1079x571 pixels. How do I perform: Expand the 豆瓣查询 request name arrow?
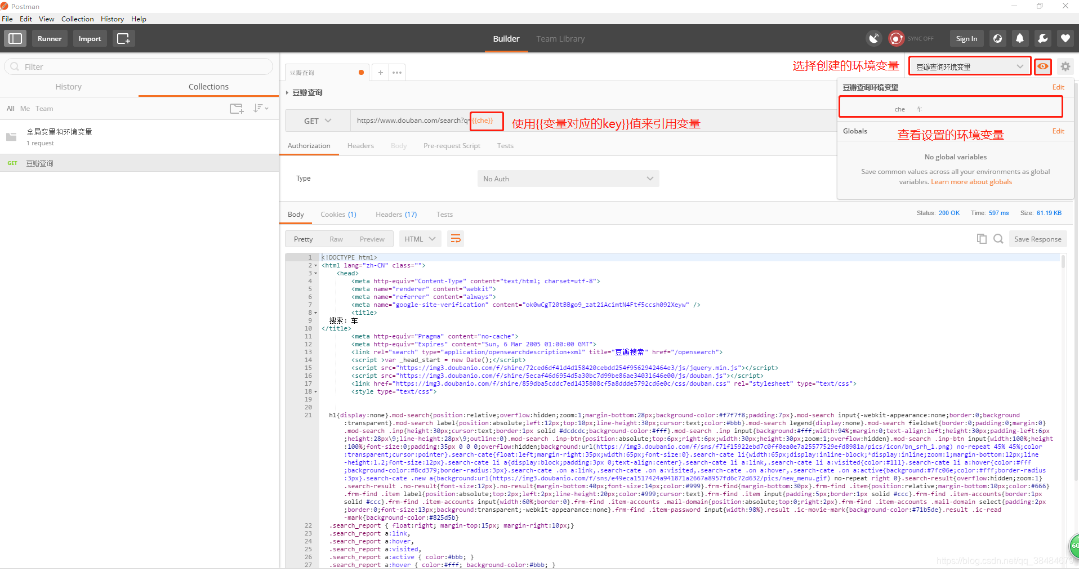pyautogui.click(x=287, y=92)
